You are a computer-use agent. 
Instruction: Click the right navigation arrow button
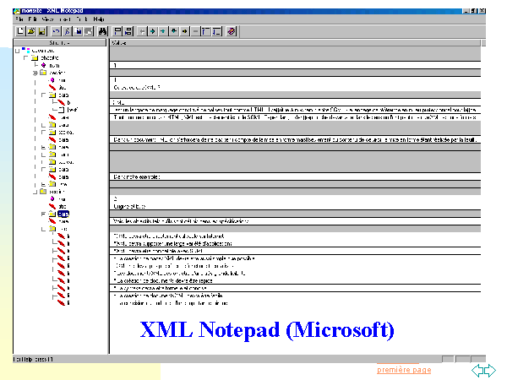coord(490,370)
